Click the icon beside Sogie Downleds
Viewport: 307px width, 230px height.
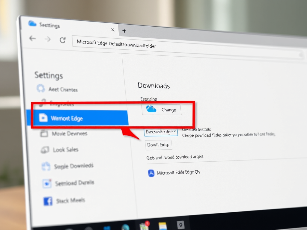(x=46, y=167)
